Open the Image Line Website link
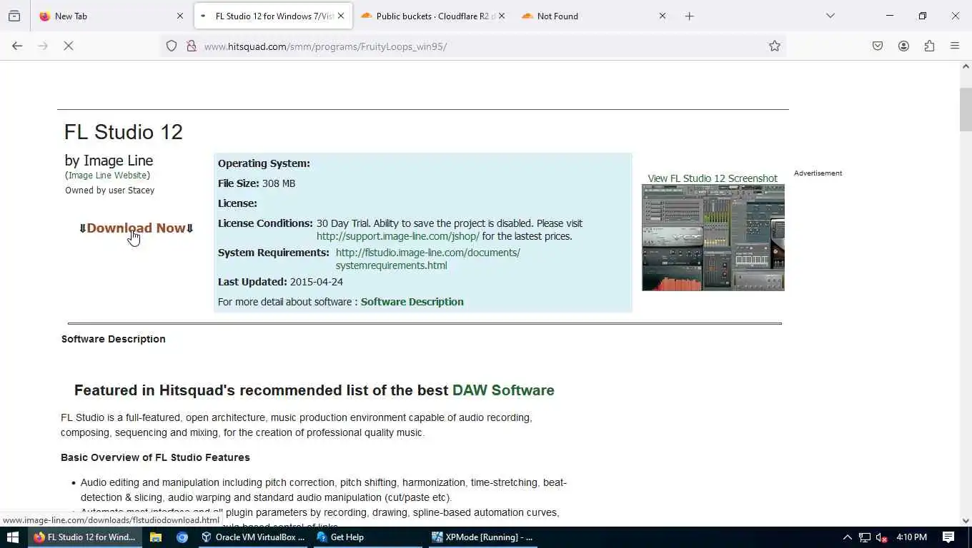Image resolution: width=972 pixels, height=548 pixels. (x=108, y=176)
